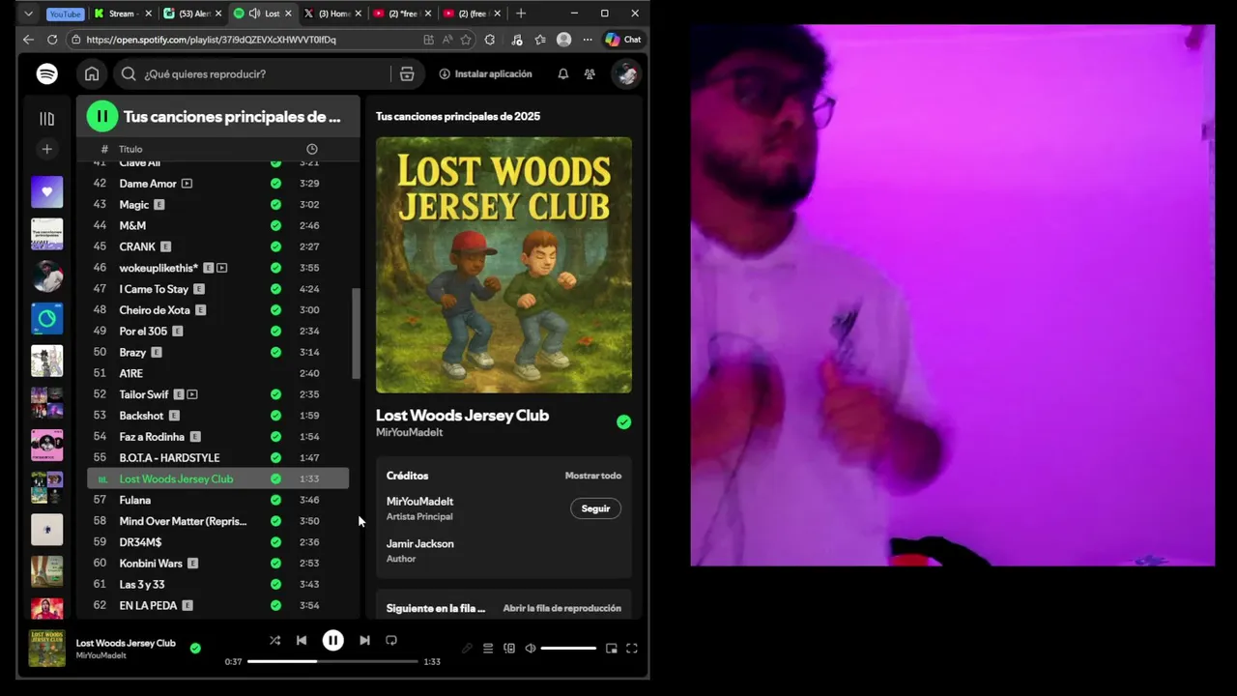1237x696 pixels.
Task: Switch to X (3) Home tab
Action: pos(331,14)
